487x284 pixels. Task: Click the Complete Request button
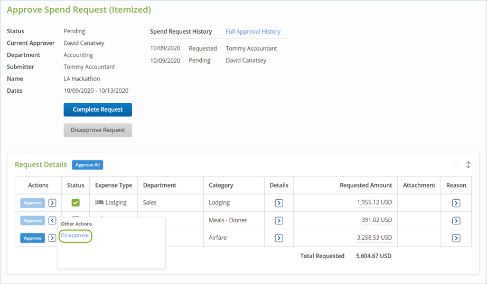(98, 110)
